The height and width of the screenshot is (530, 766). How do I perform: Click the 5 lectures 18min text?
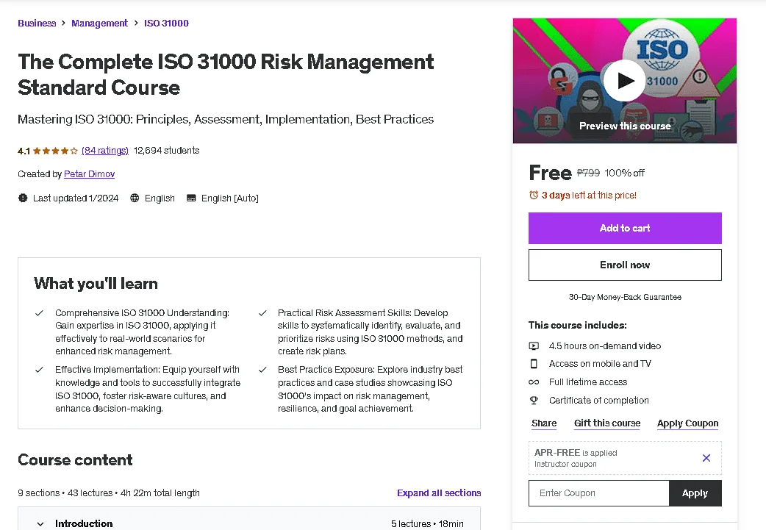[427, 523]
